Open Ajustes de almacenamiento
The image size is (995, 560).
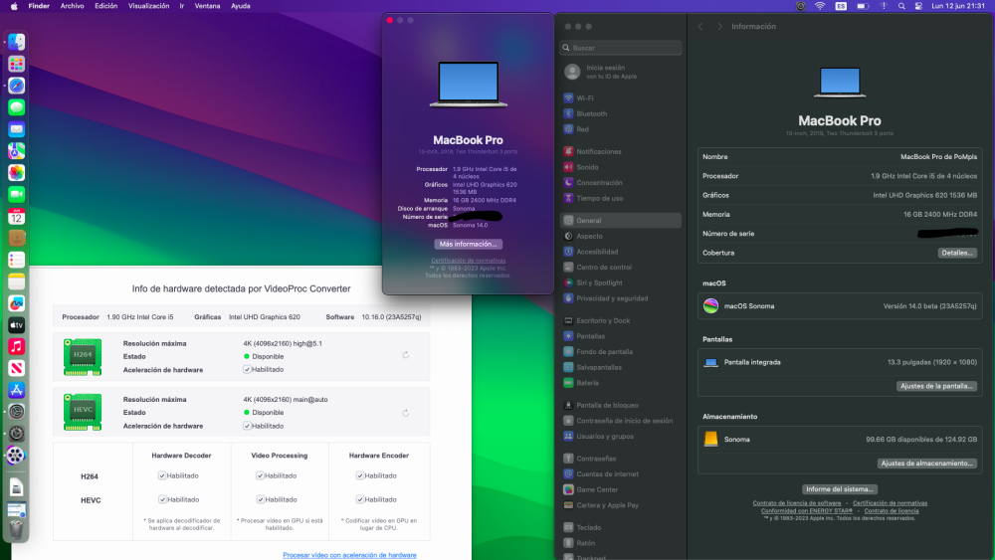coord(926,463)
